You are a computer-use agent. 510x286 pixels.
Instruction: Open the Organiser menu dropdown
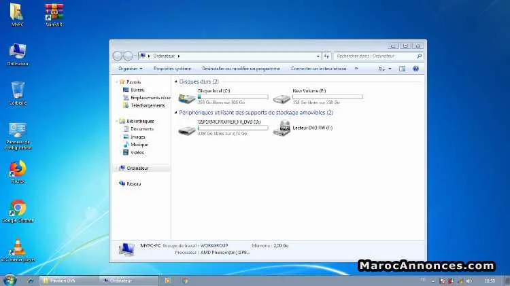point(130,69)
